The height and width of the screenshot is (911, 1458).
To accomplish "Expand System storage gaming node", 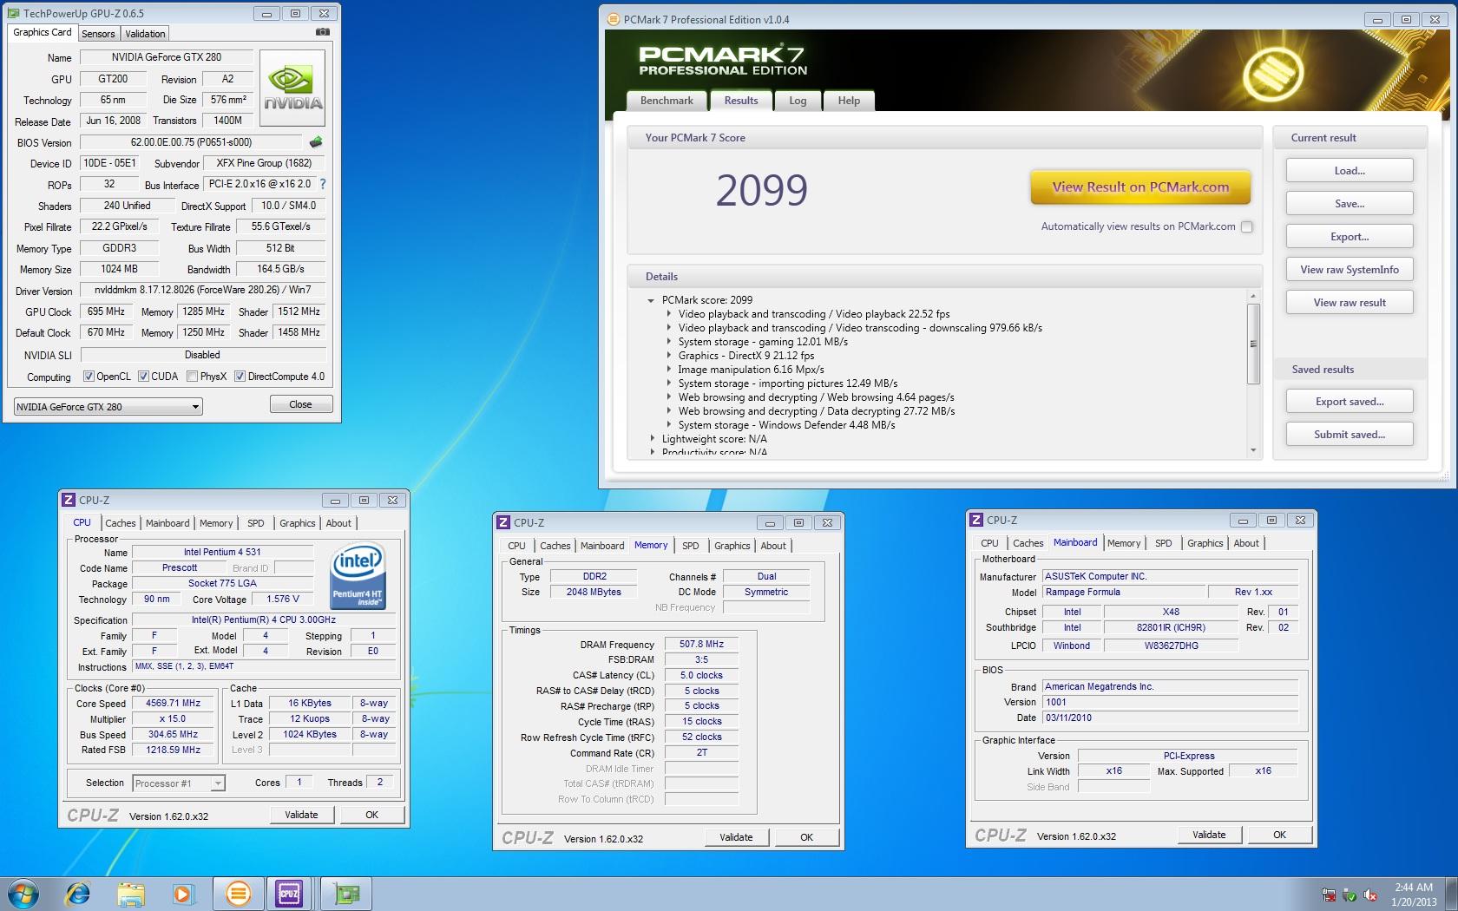I will (668, 342).
